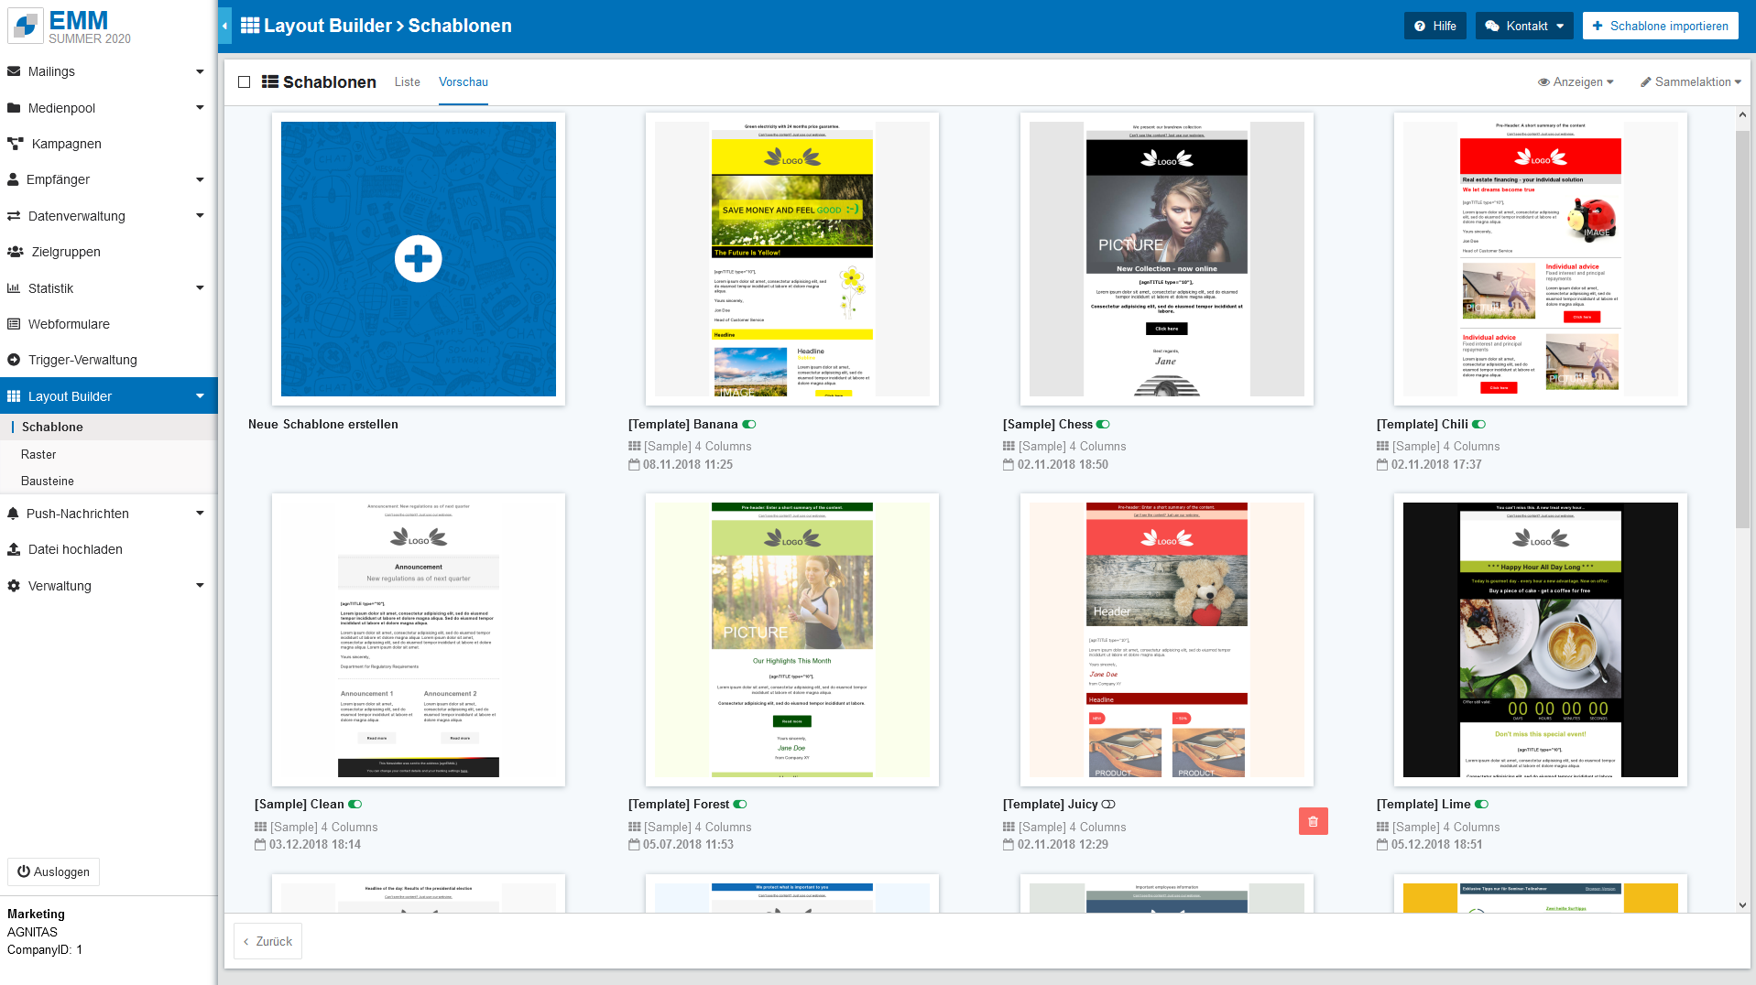Click the Kampagnen workflow icon

tap(16, 144)
